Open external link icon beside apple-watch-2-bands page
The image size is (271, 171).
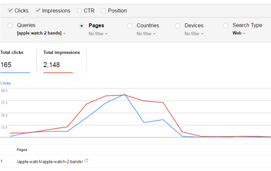86,161
